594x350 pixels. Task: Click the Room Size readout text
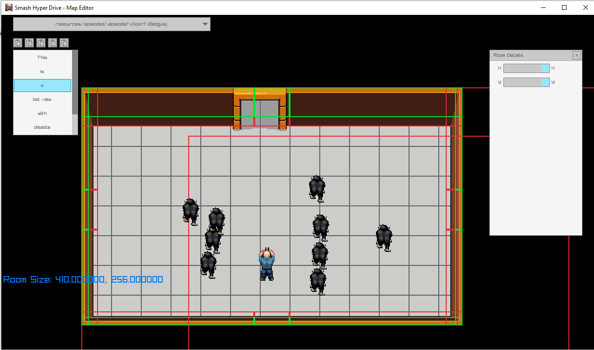pyautogui.click(x=83, y=279)
